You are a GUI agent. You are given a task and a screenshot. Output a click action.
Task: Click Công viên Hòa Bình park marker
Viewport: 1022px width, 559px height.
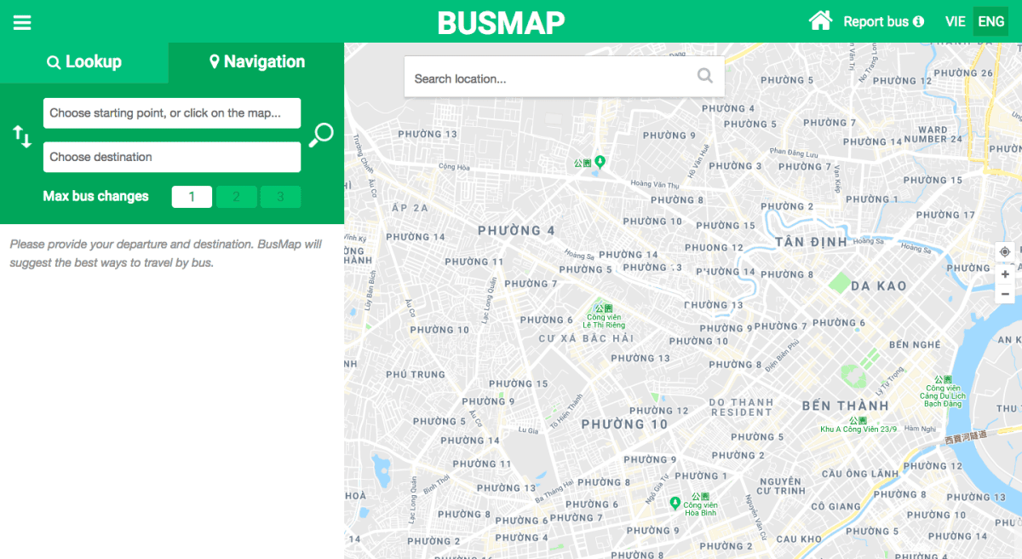point(675,503)
